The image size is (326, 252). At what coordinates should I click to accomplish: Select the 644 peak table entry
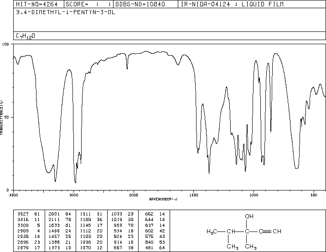155,220
